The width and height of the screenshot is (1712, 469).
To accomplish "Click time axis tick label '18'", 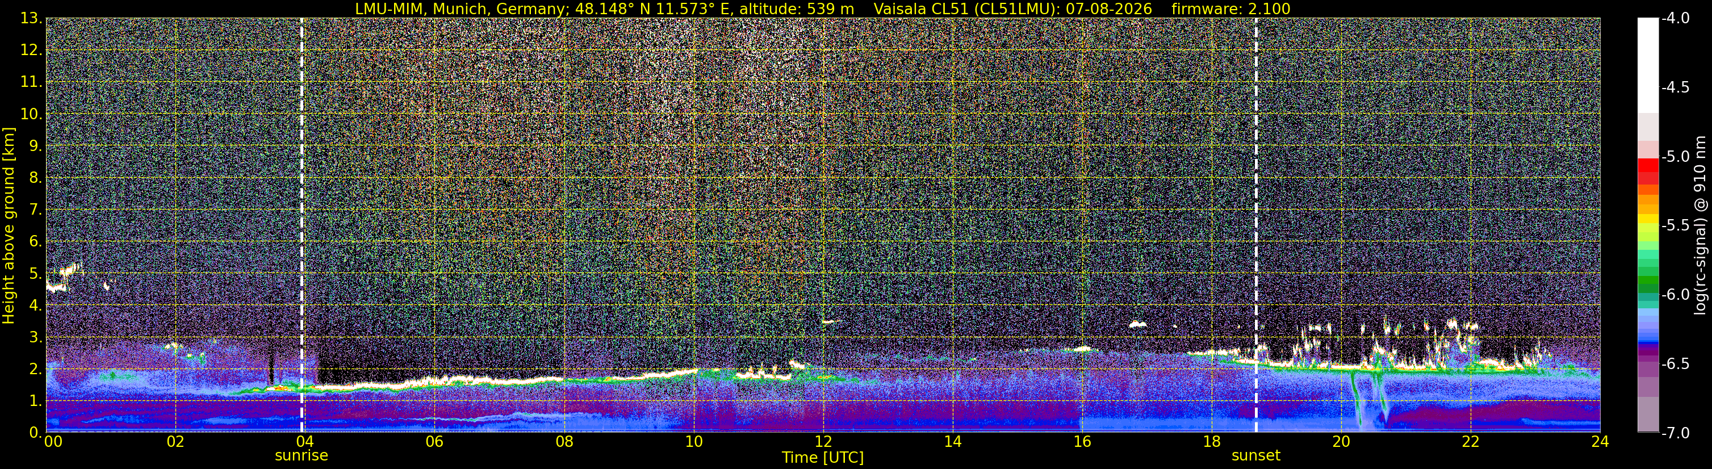I will 1212,442.
